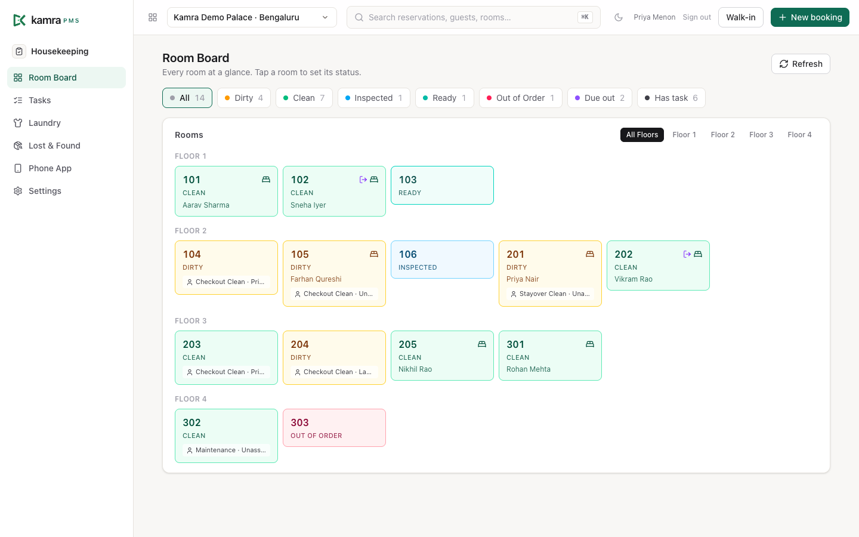Click the Housekeeping clipboard icon
Viewport: 859px width, 537px height.
(19, 51)
